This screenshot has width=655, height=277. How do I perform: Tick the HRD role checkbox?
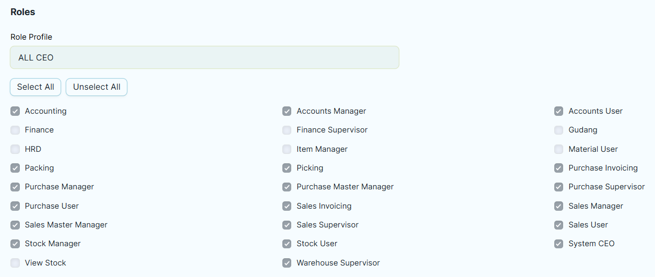point(15,149)
